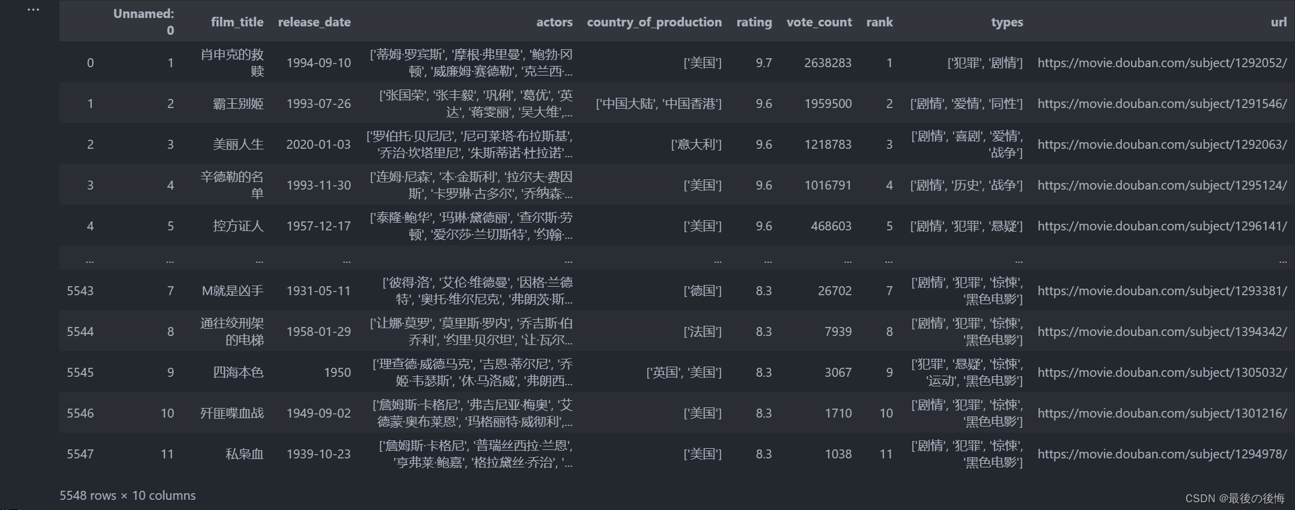
Task: Select the types column header
Action: [1007, 22]
